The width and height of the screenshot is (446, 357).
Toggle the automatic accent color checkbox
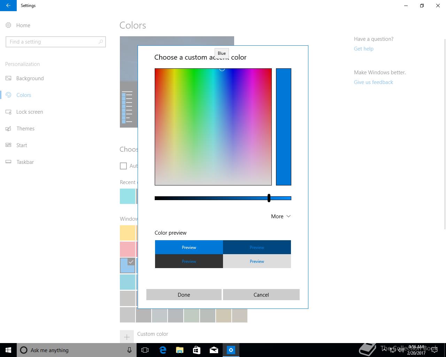pos(123,166)
